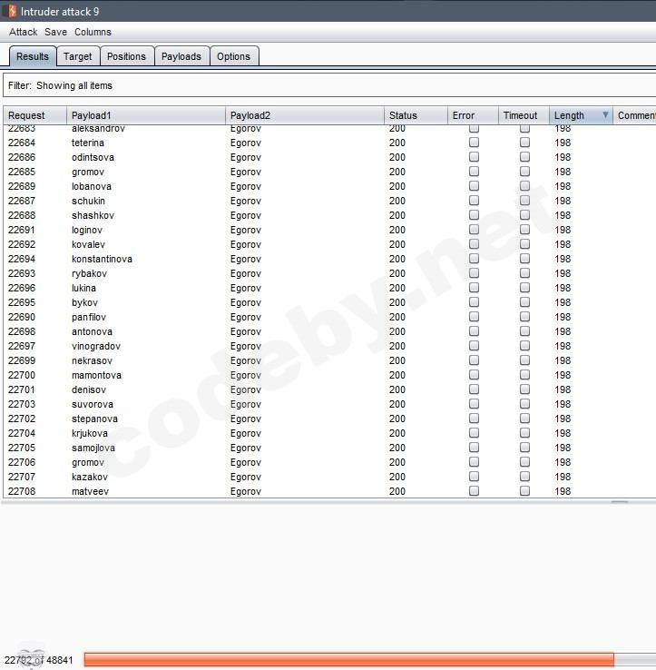Open the Attack menu
The width and height of the screenshot is (656, 670).
pyautogui.click(x=24, y=32)
